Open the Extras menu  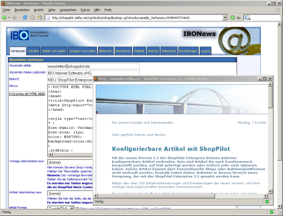(85, 10)
